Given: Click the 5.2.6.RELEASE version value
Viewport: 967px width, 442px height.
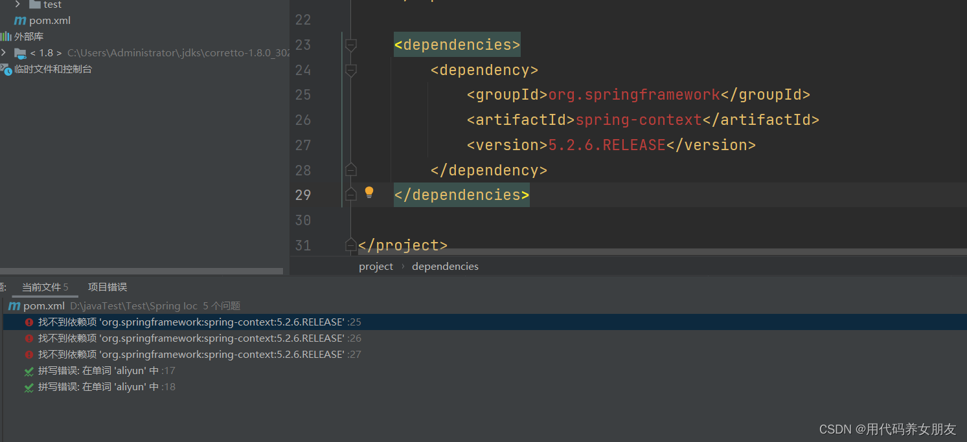Looking at the screenshot, I should click(x=607, y=145).
